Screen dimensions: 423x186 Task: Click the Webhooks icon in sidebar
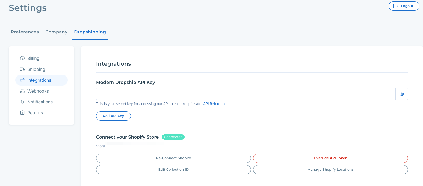tap(22, 91)
